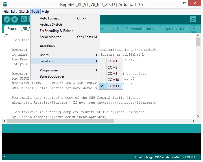Open the Help menu
Screen dimensions: 203x162
[x=45, y=12]
